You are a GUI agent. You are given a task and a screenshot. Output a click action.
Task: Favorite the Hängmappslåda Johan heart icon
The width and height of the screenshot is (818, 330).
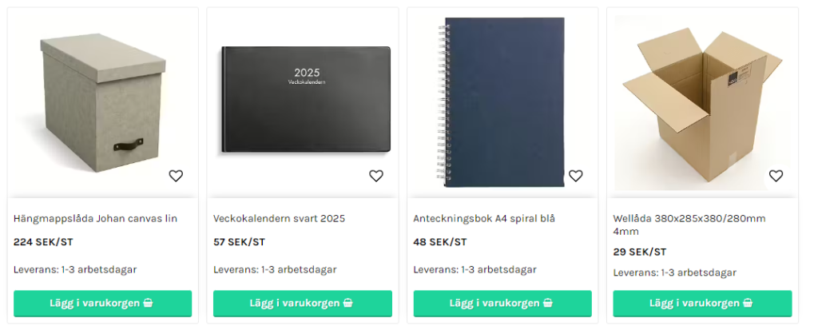(x=176, y=176)
